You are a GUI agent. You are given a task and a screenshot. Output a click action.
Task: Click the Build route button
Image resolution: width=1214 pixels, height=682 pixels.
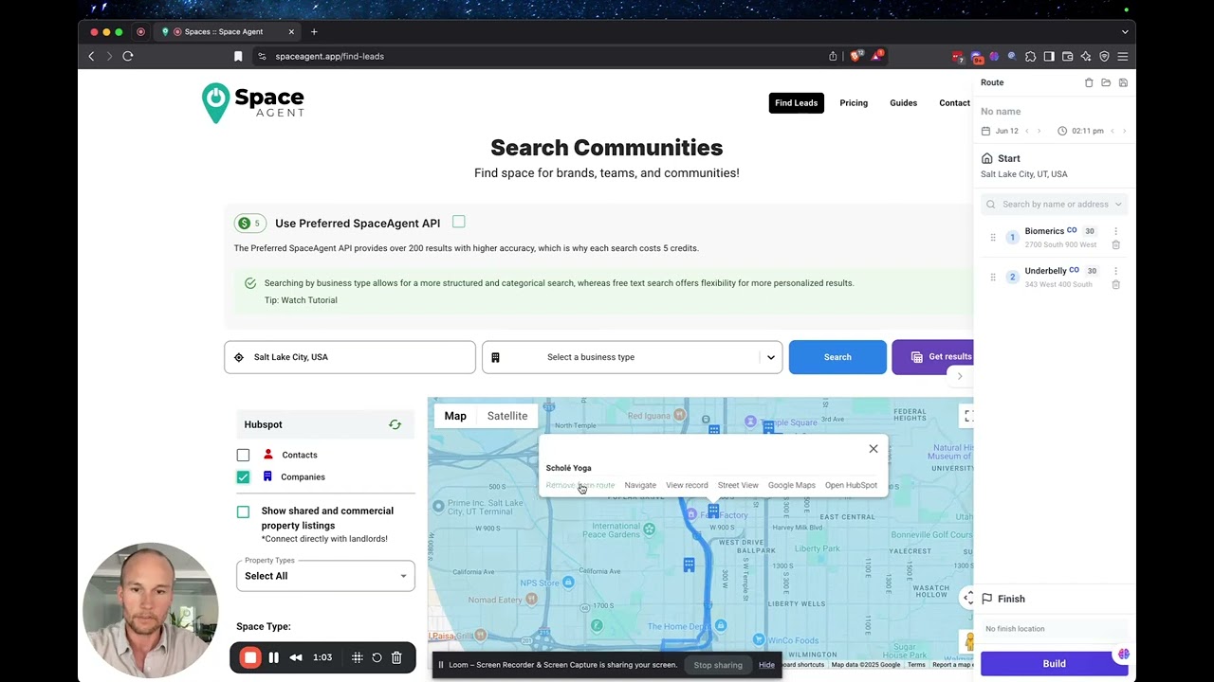point(1054,664)
